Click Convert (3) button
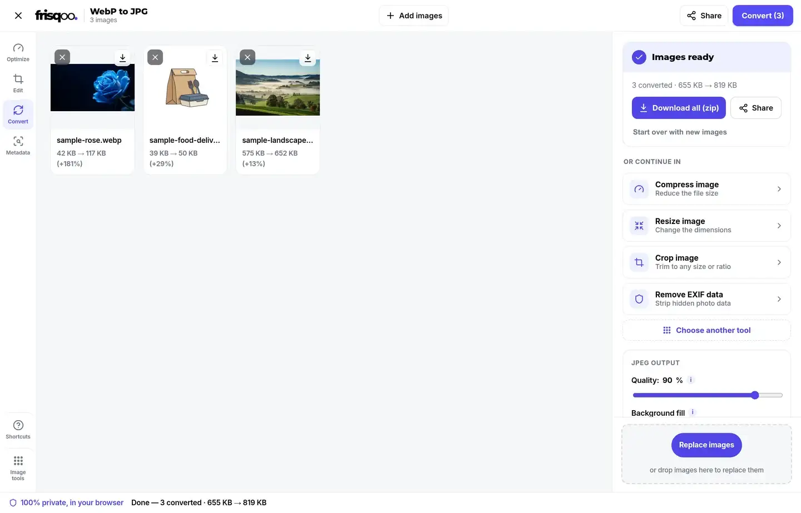Image resolution: width=801 pixels, height=513 pixels. (763, 16)
